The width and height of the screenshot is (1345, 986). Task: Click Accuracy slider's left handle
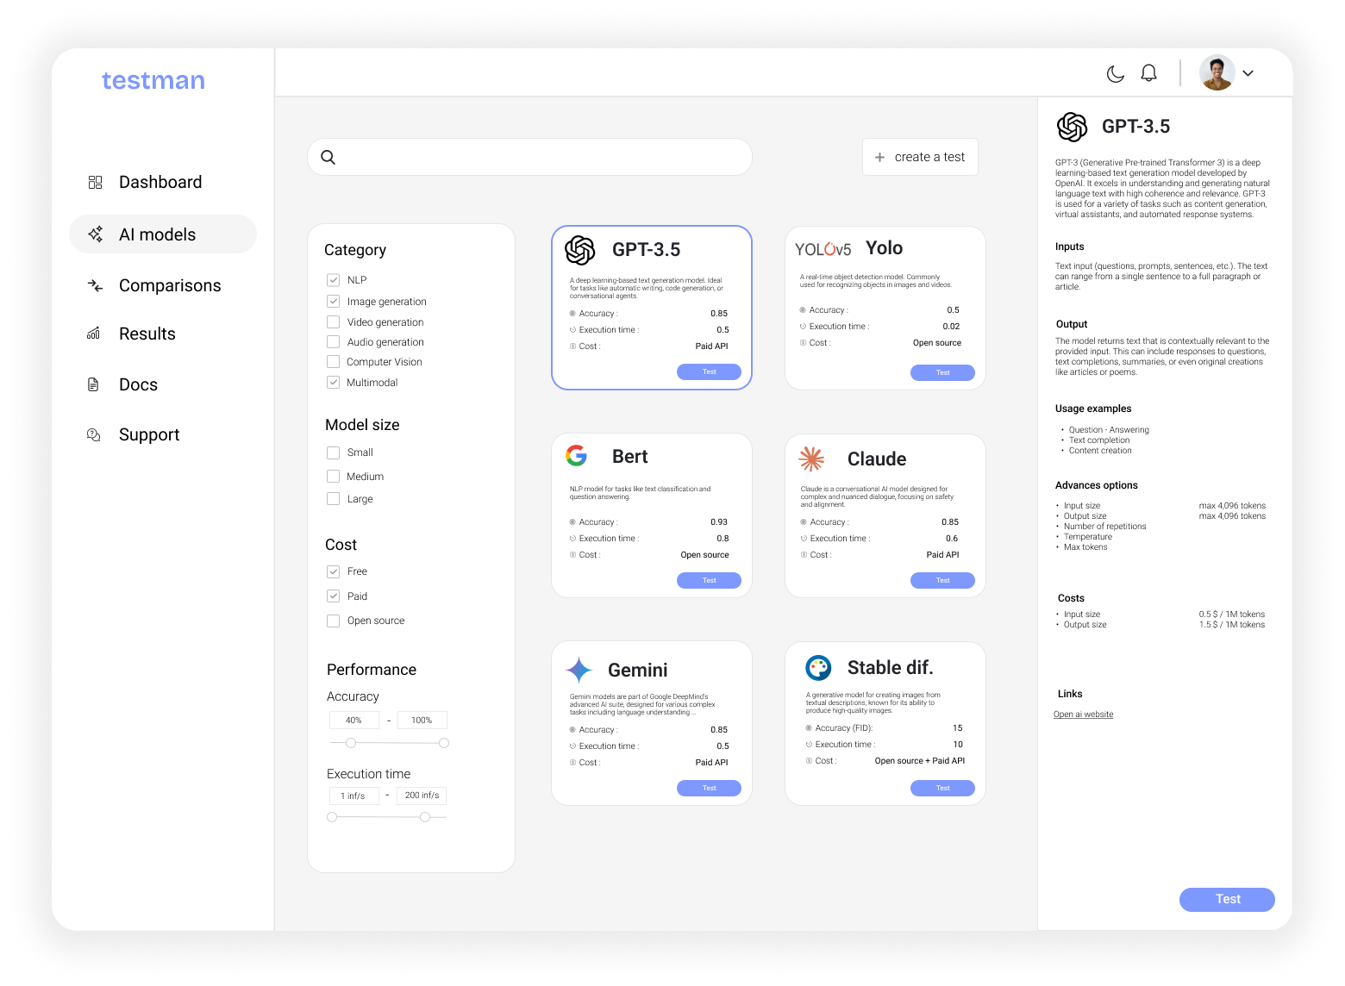point(351,743)
